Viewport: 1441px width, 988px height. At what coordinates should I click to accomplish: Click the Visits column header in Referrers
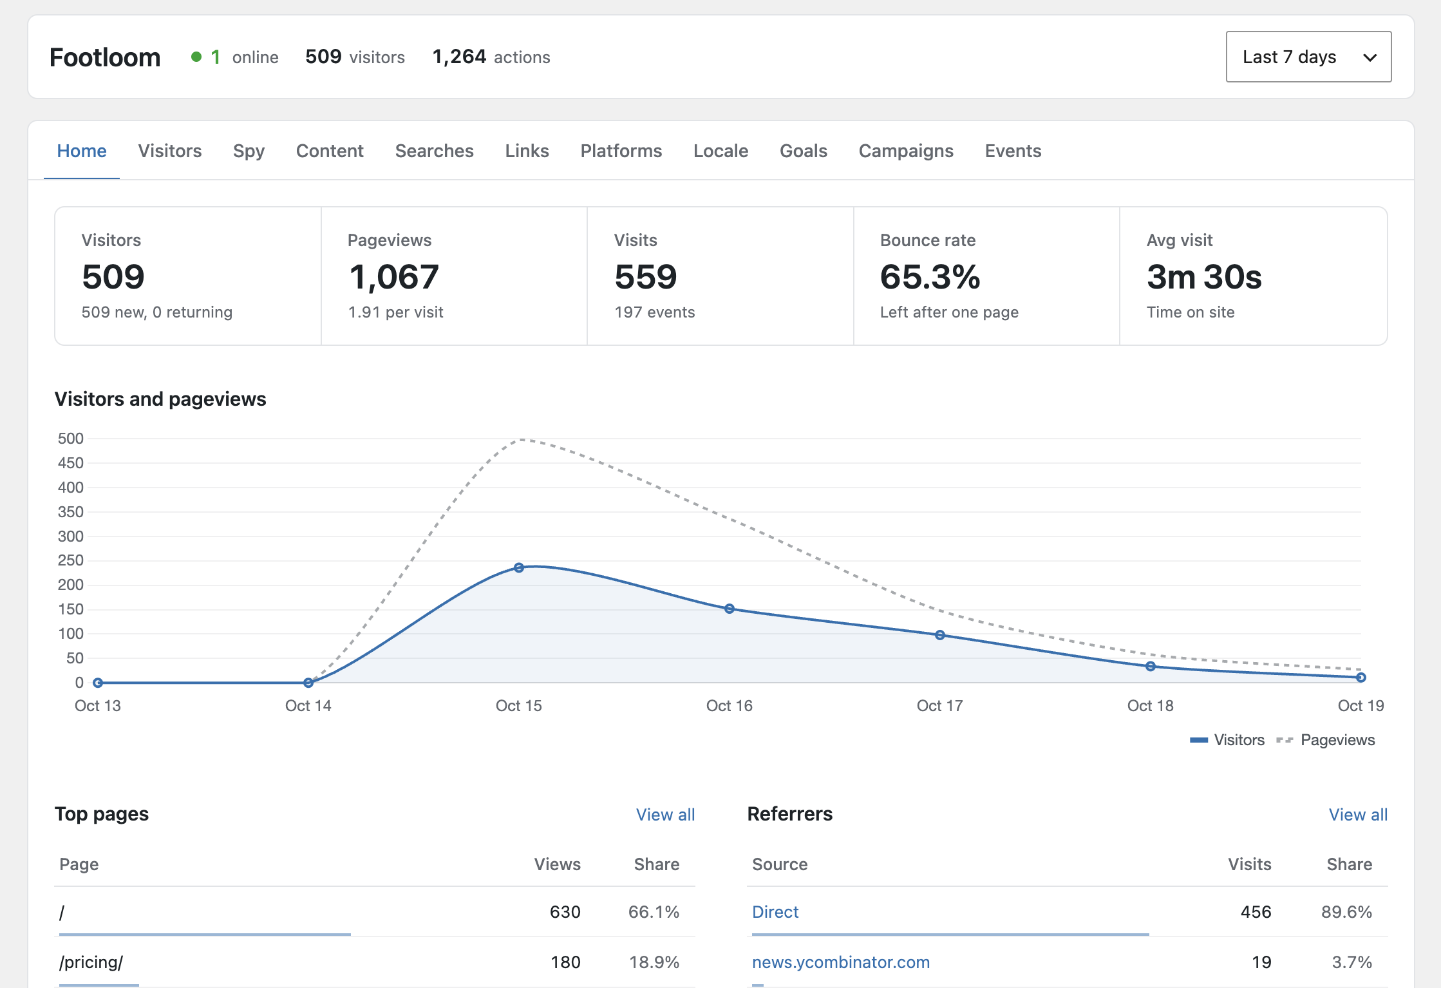[x=1250, y=864]
